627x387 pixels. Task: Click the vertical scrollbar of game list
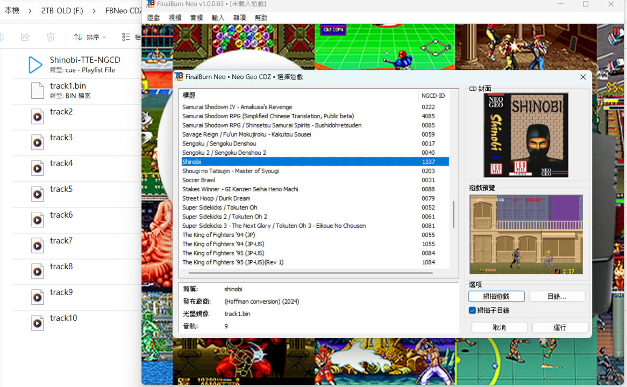pos(454,214)
